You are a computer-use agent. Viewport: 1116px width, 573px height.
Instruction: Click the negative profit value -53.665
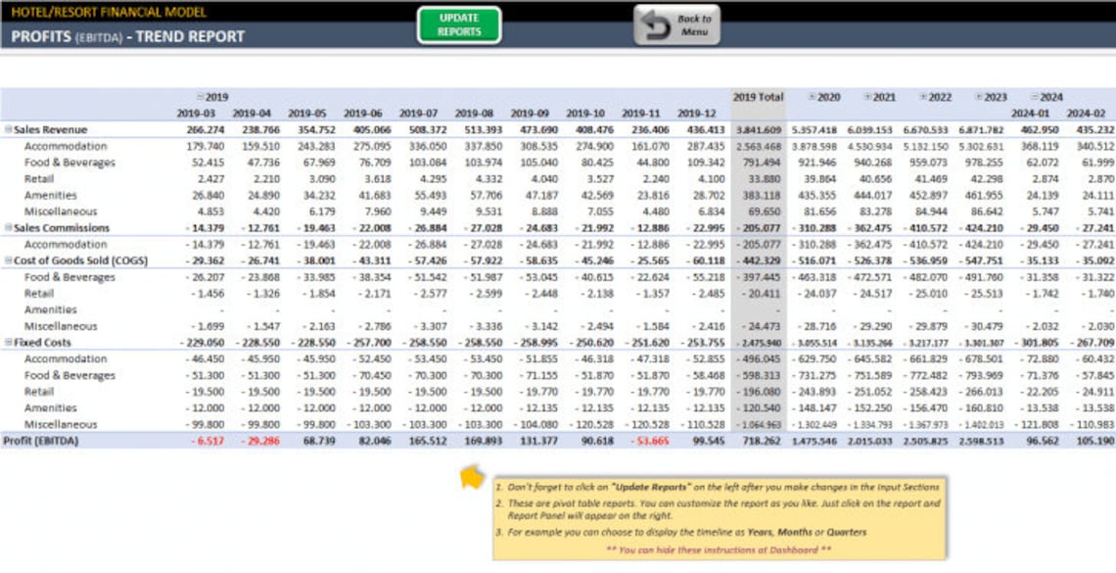[x=648, y=441]
